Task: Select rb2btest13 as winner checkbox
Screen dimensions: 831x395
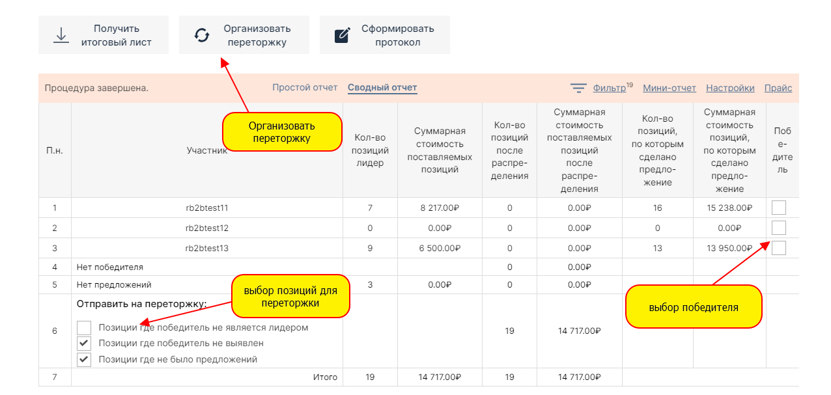Action: pyautogui.click(x=778, y=248)
